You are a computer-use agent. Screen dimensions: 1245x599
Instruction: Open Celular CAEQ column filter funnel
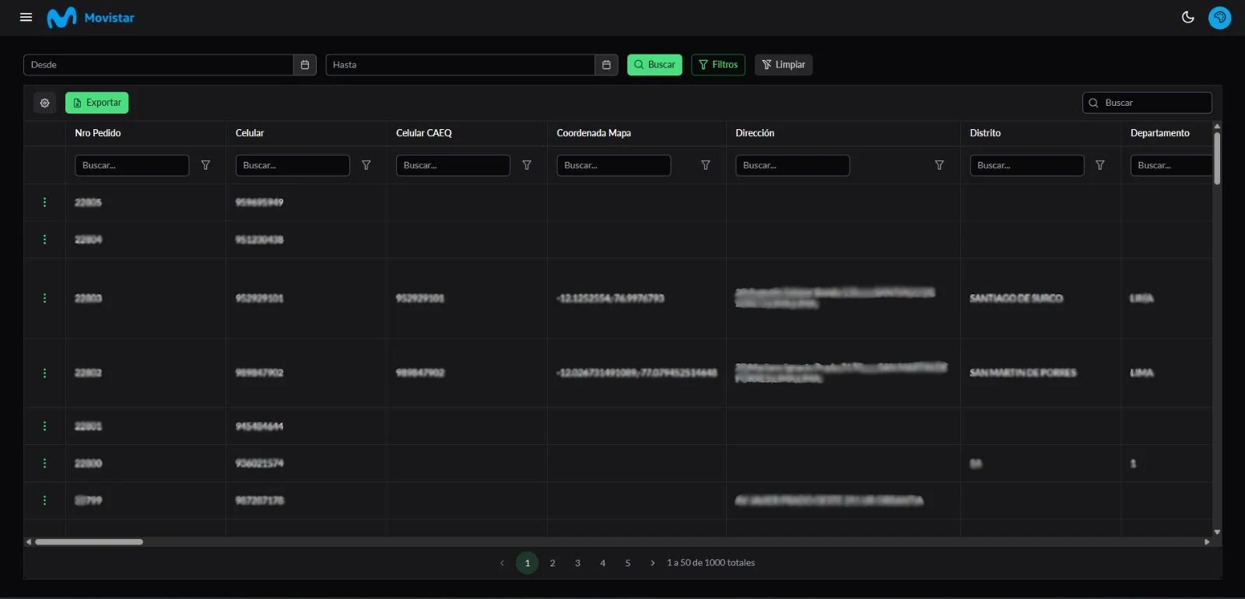[527, 165]
